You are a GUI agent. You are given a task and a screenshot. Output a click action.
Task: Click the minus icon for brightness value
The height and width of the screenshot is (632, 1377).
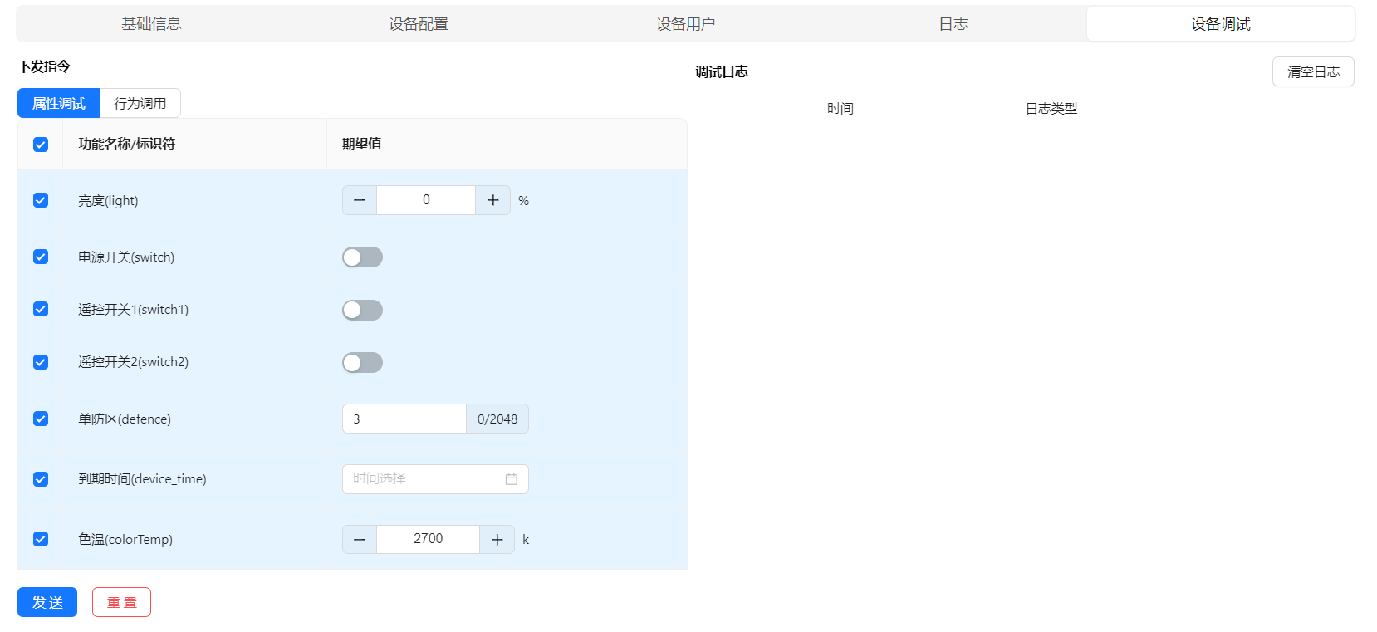click(360, 200)
